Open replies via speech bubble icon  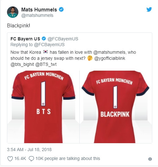pyautogui.click(x=31, y=159)
